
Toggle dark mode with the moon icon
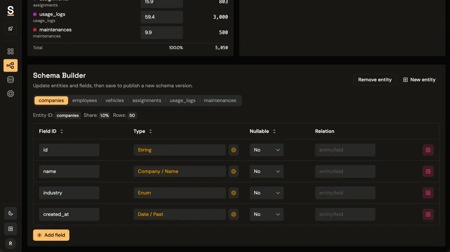point(10,213)
